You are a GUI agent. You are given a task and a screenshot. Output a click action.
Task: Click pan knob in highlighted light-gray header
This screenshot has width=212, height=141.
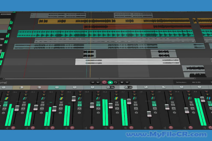click(126, 87)
